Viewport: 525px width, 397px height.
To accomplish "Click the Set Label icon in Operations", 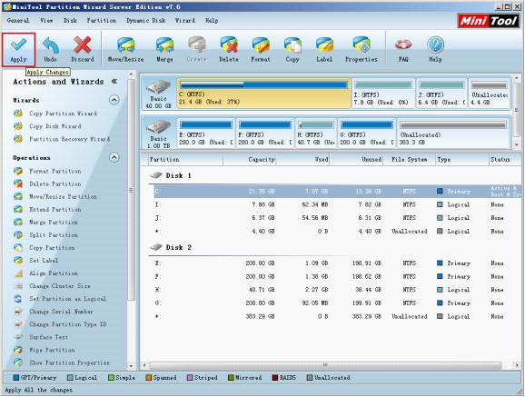I will tap(18, 261).
